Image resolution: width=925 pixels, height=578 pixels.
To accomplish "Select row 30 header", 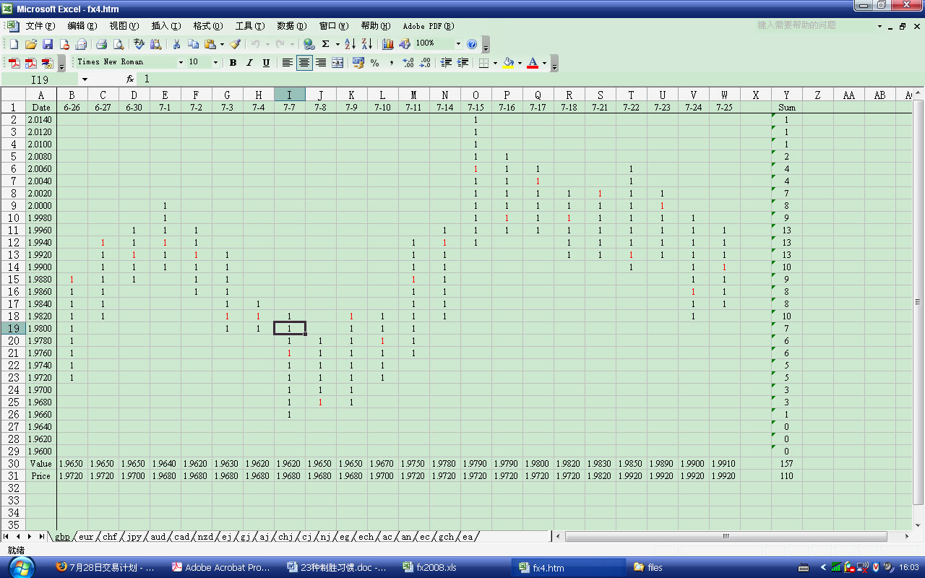I will (x=13, y=464).
